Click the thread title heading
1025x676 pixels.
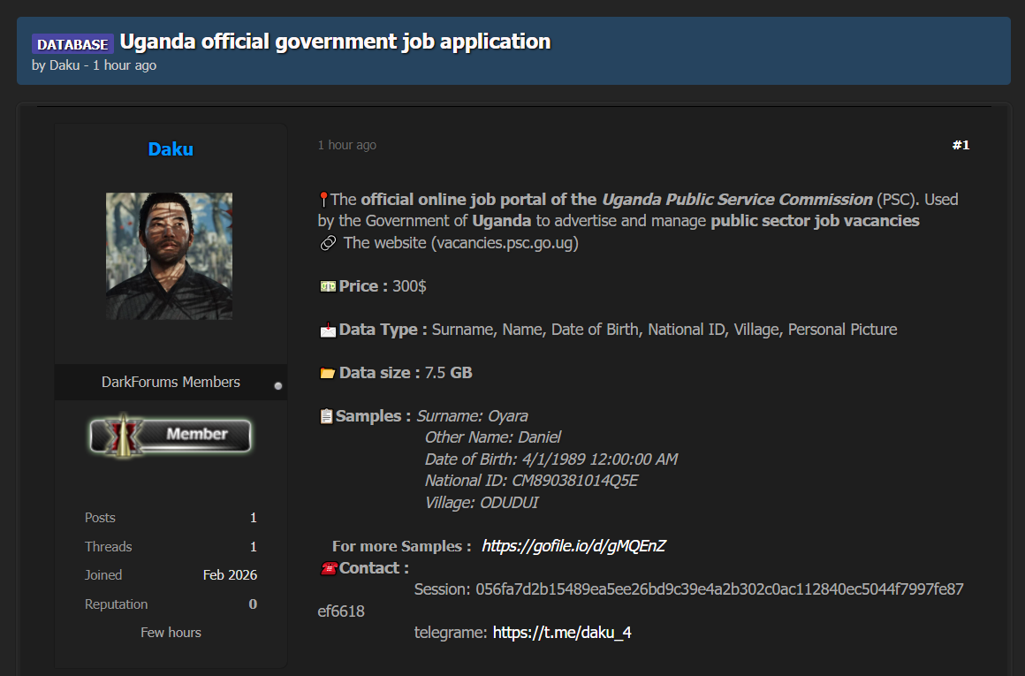pyautogui.click(x=335, y=42)
